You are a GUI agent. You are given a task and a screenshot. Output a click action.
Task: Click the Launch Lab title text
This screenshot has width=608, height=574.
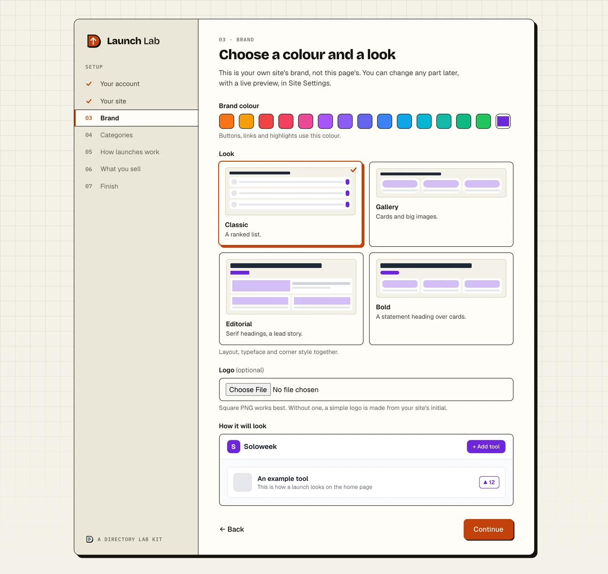coord(133,41)
